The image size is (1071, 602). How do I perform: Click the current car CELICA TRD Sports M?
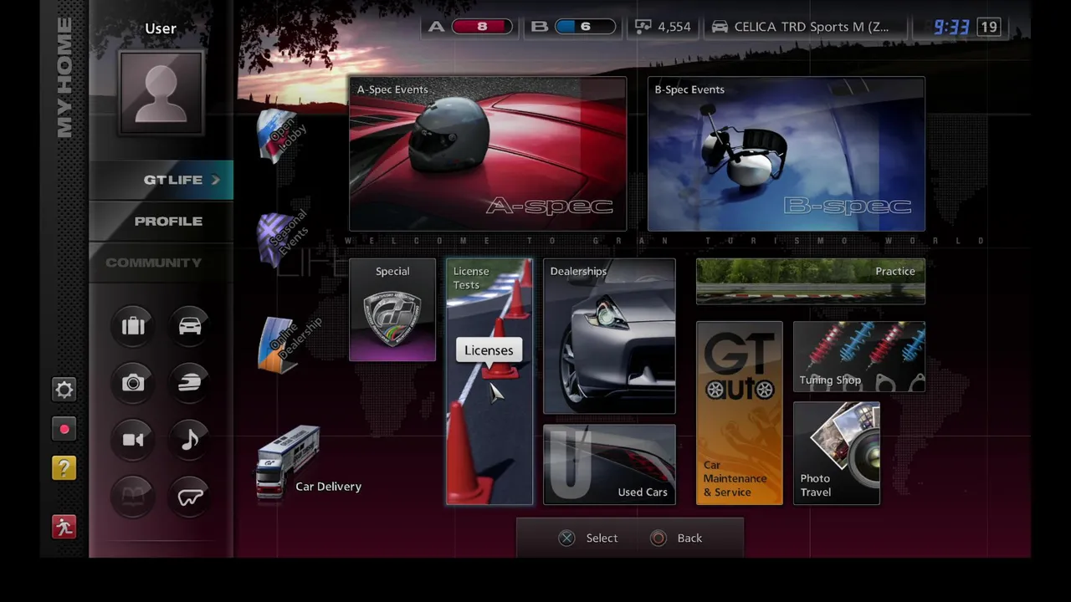801,27
